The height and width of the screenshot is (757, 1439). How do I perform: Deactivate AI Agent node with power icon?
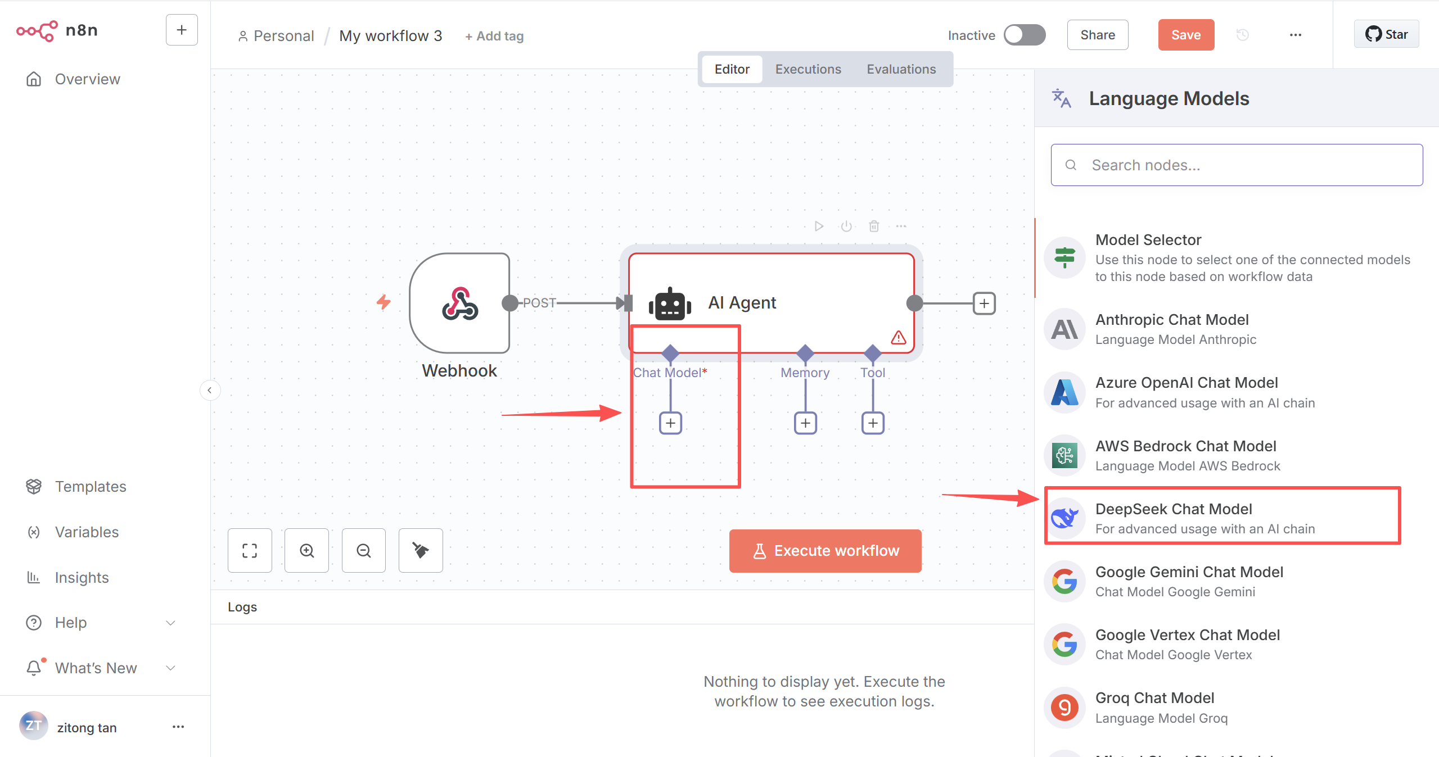pos(846,226)
